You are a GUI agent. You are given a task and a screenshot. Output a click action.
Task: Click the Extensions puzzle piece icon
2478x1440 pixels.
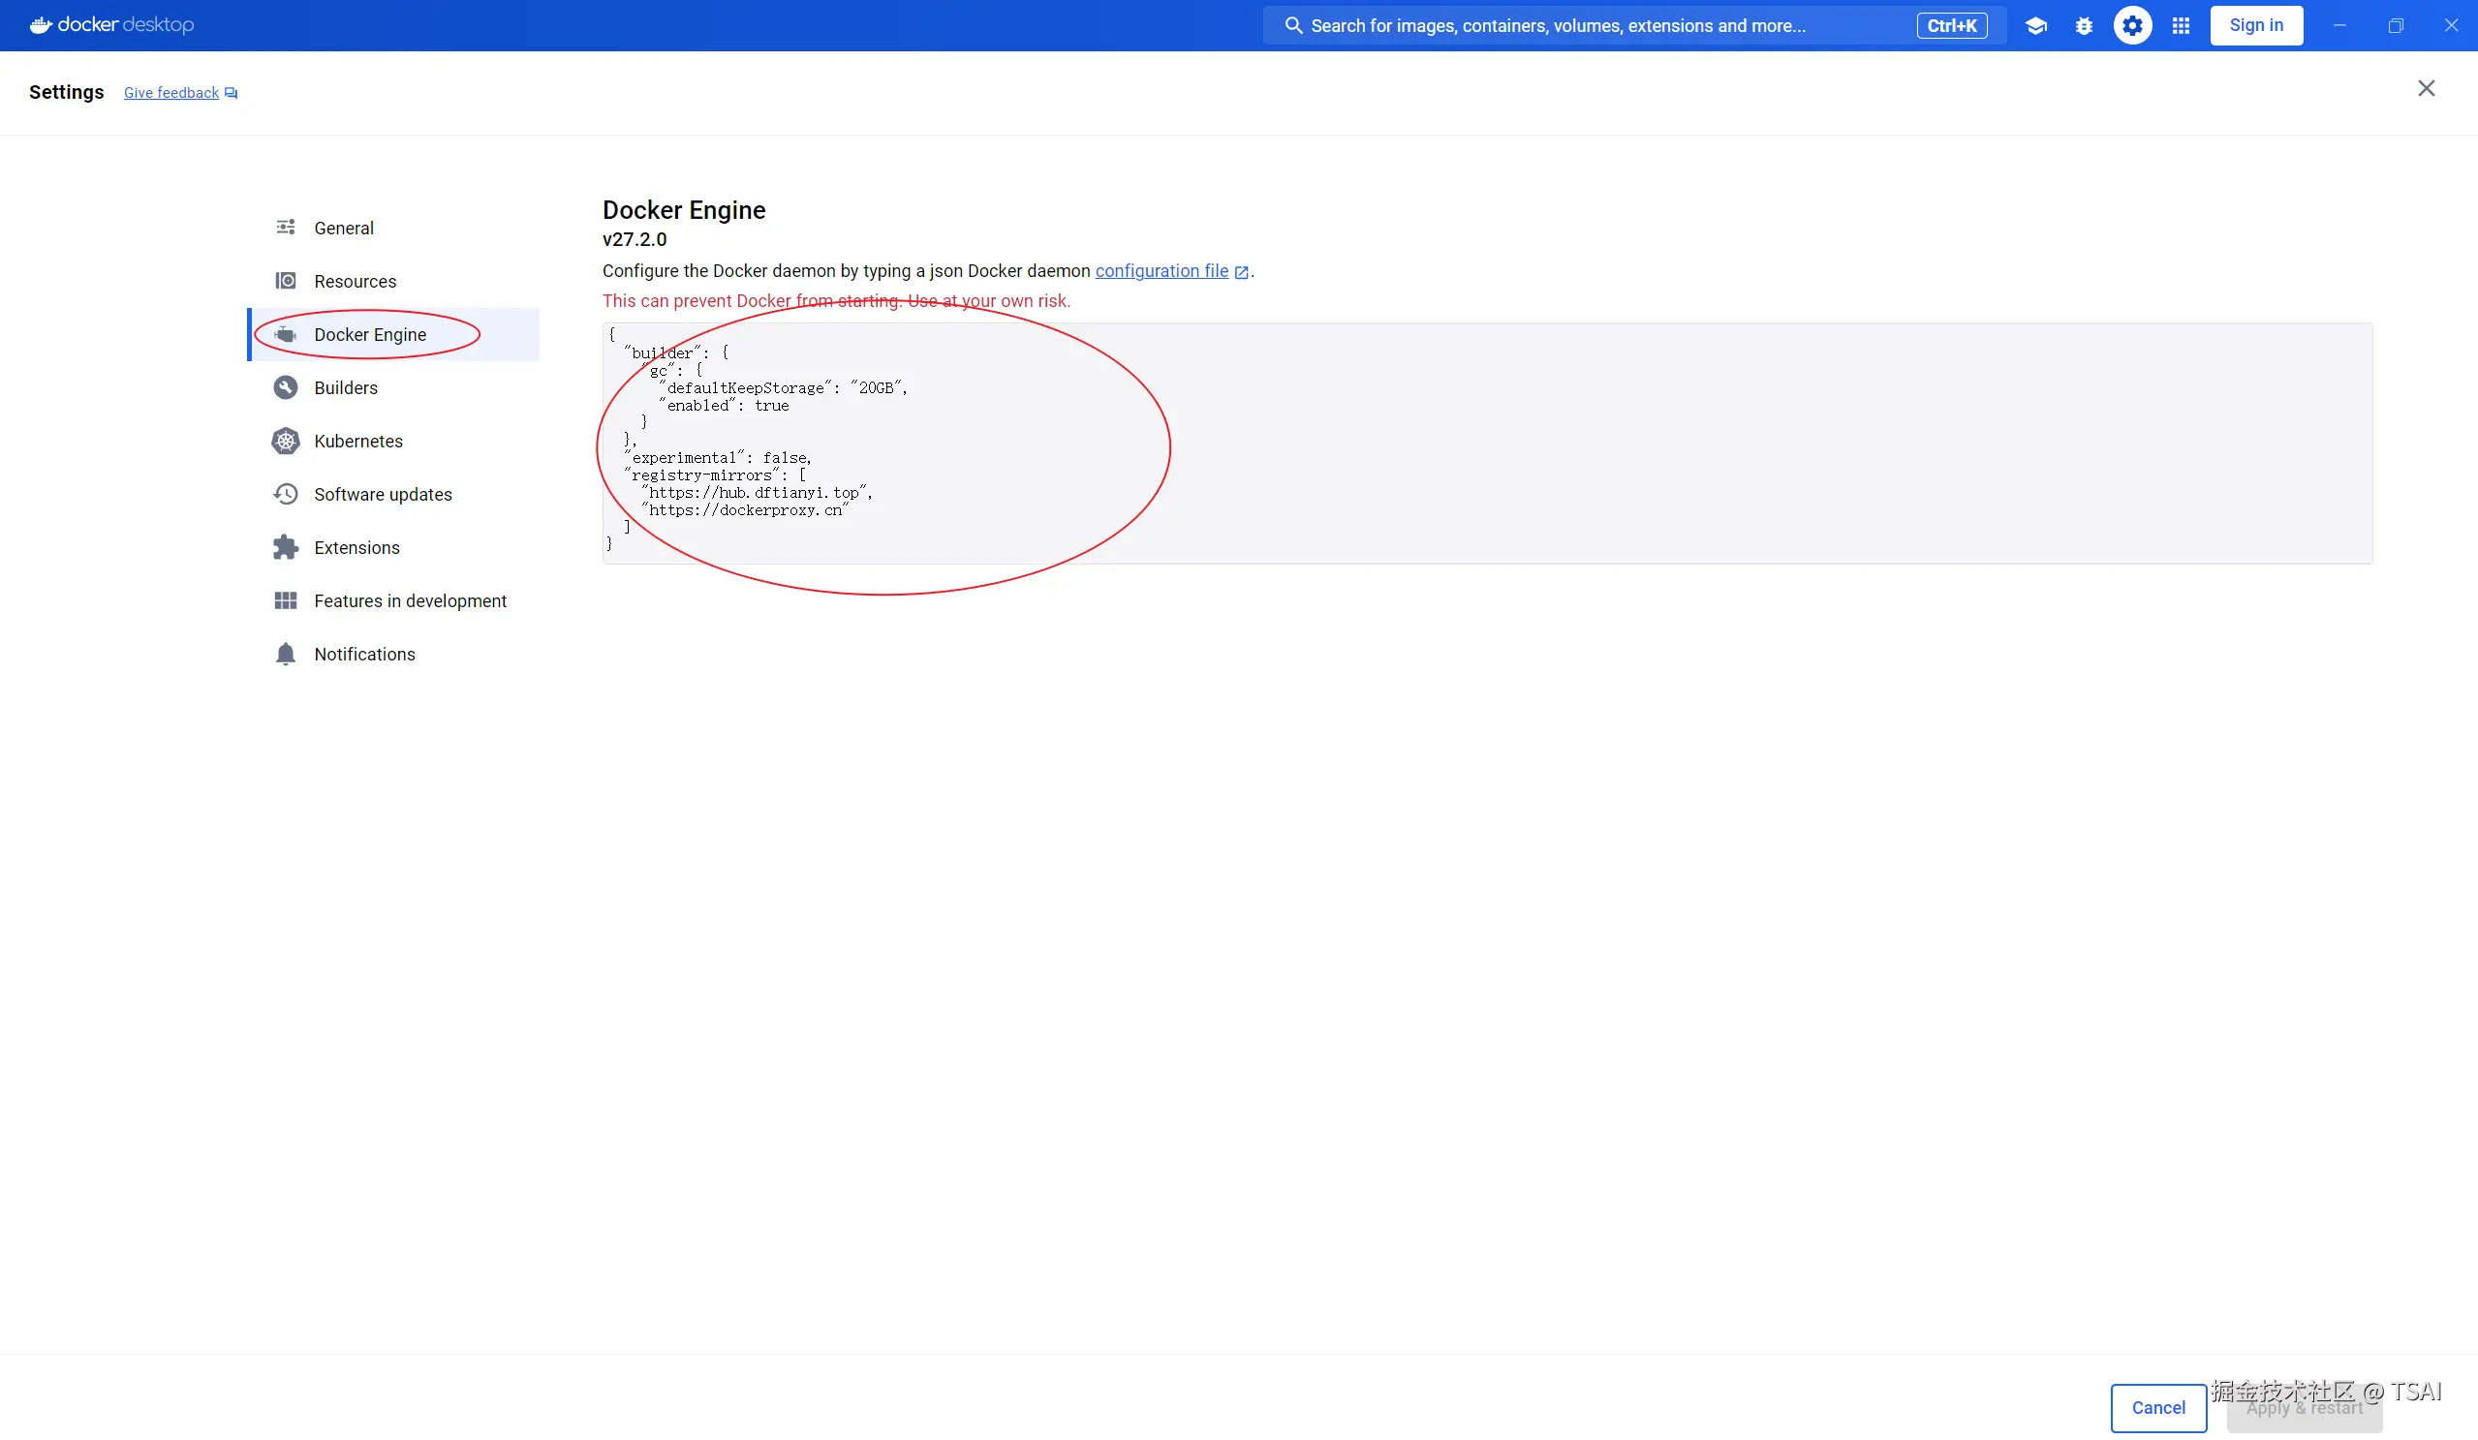tap(285, 547)
